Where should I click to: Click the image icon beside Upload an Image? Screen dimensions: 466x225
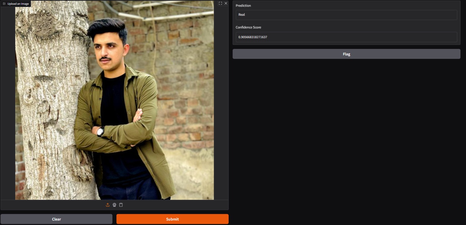[4, 4]
